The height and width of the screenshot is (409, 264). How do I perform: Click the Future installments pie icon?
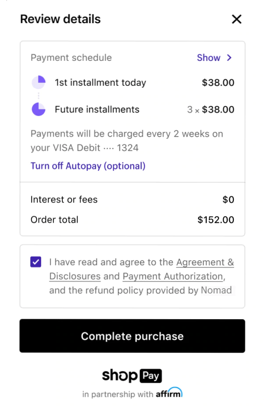(x=39, y=109)
